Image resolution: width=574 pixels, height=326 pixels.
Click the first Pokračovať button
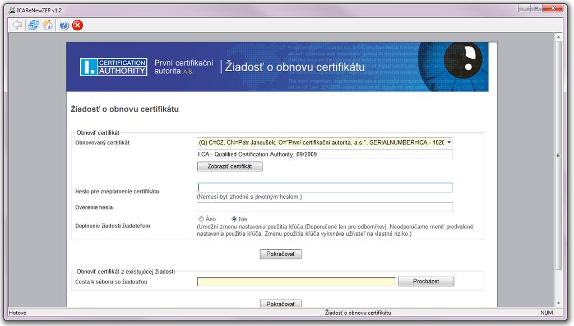(281, 254)
